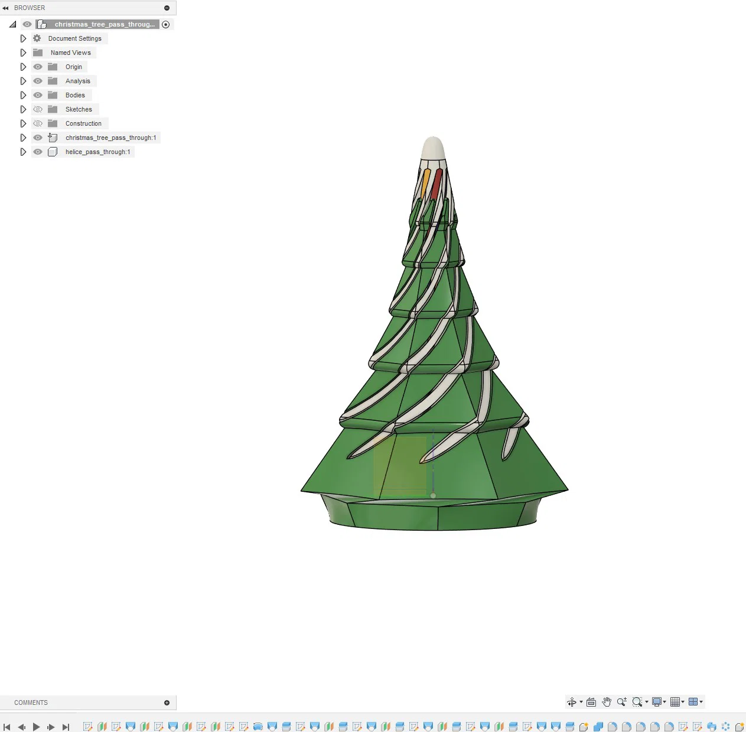Select the first sketch feature in the timeline
This screenshot has width=746, height=732.
(x=88, y=727)
